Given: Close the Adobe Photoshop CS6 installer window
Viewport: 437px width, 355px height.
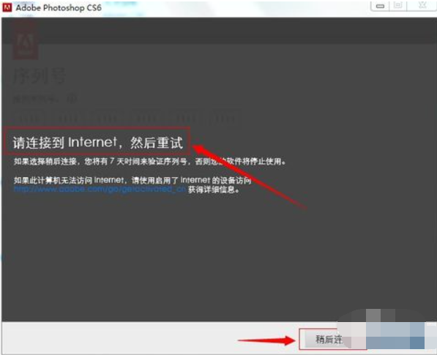Looking at the screenshot, I should point(422,6).
